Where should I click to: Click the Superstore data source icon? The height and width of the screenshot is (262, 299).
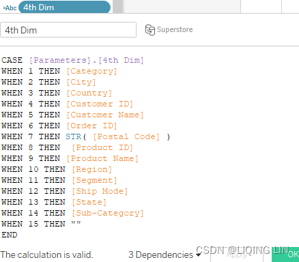point(150,30)
